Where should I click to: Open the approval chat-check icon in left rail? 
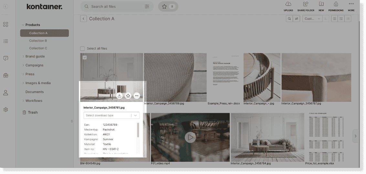click(x=5, y=58)
